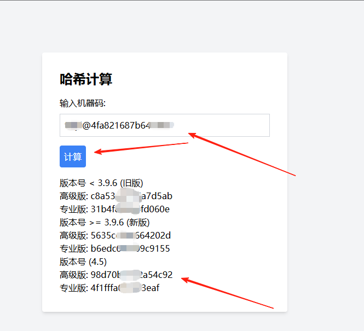Click the 计算 button
Viewport: 364px width, 331px height.
point(73,156)
